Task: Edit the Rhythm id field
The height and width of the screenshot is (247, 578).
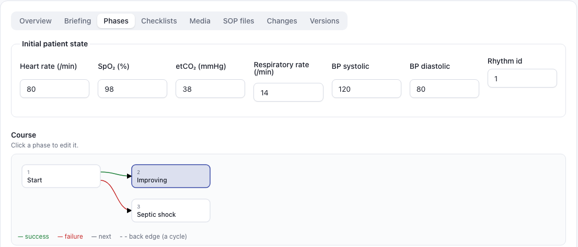Action: pos(522,78)
